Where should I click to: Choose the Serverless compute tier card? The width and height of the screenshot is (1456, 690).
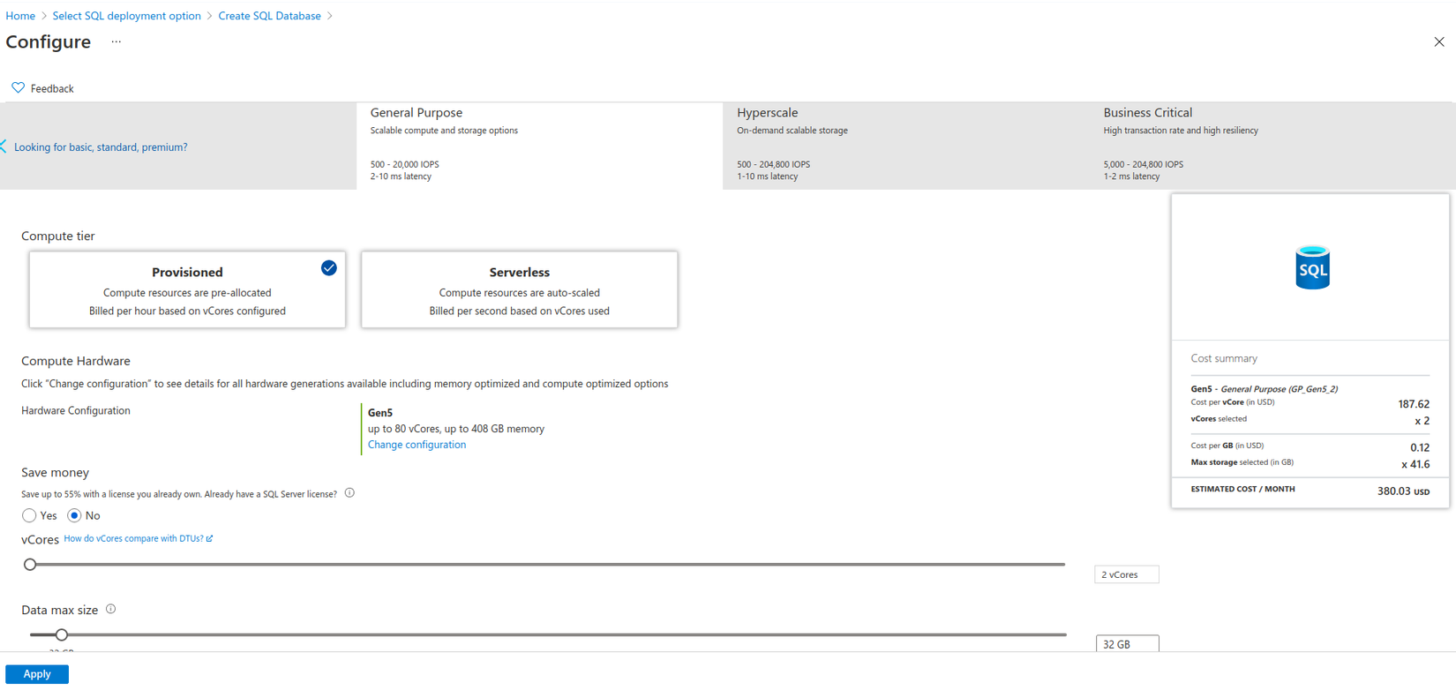click(519, 289)
